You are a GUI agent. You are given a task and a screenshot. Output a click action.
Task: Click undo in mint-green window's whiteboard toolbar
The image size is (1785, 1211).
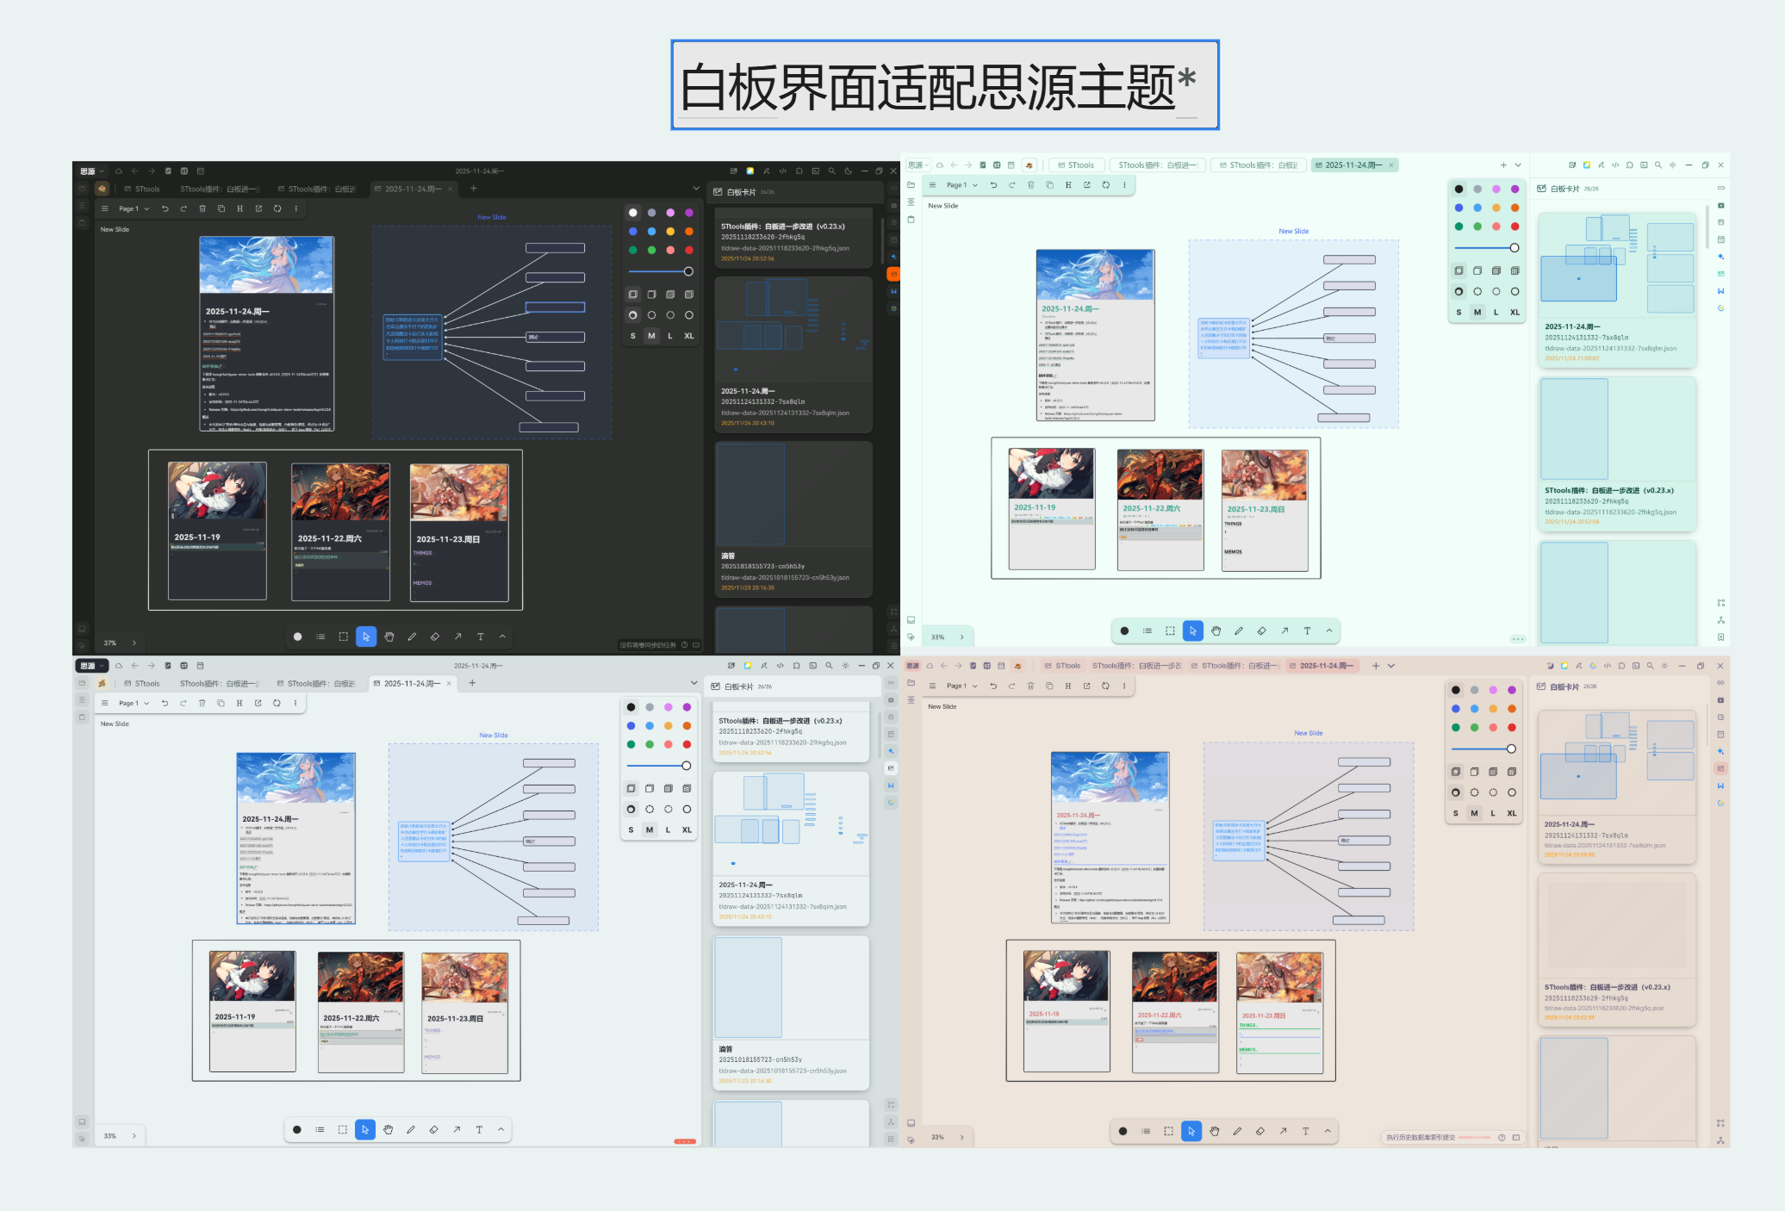point(993,185)
